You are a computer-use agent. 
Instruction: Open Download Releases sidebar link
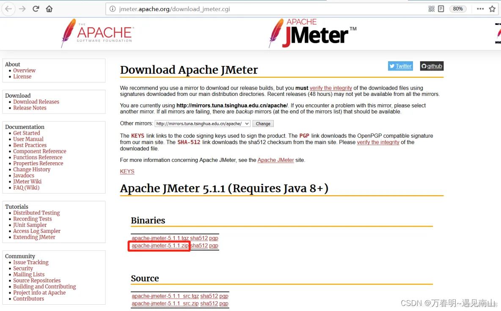[x=36, y=102]
